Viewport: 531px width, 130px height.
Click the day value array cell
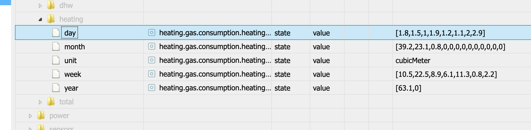pyautogui.click(x=440, y=33)
